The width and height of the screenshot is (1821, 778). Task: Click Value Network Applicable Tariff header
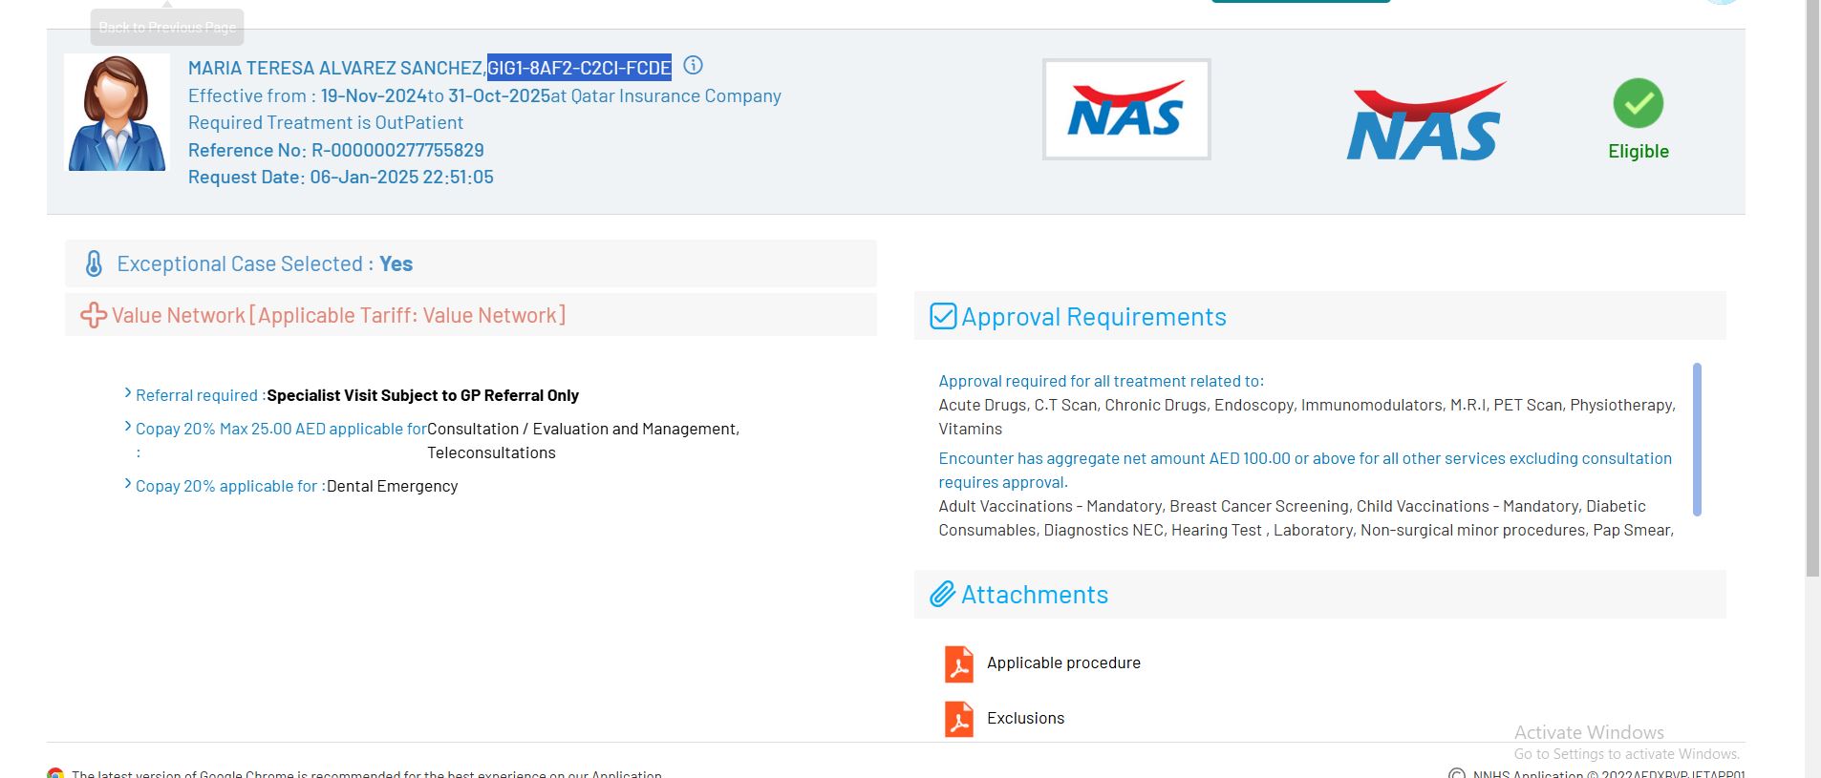[x=471, y=315]
